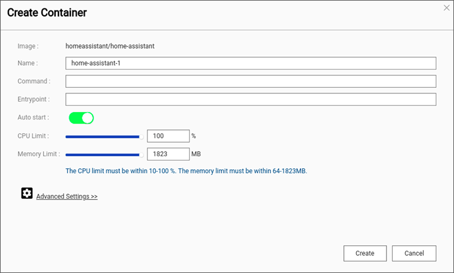Focus the Name input field
This screenshot has height=273, width=454.
click(251, 63)
